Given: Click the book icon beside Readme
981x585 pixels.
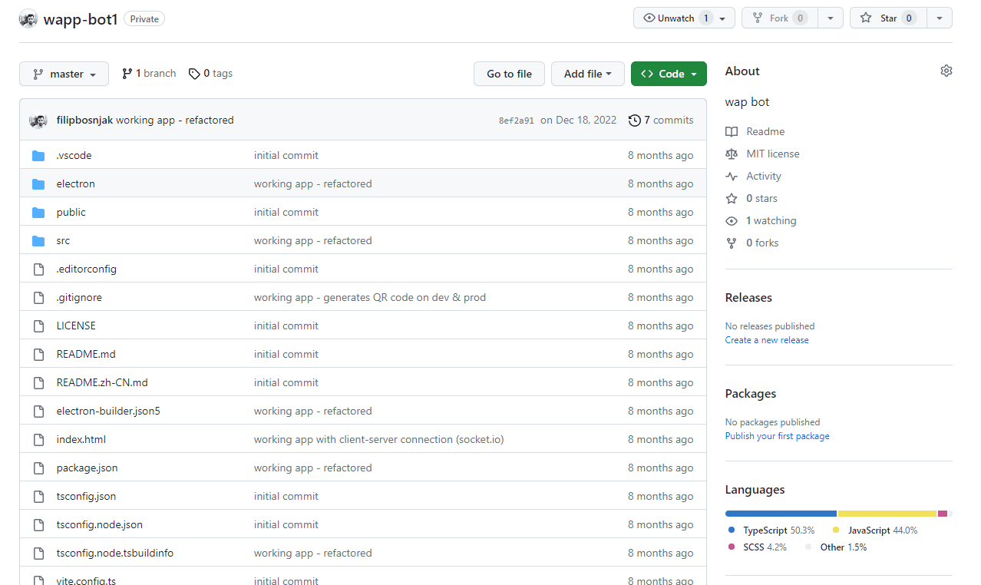Looking at the screenshot, I should click(732, 131).
